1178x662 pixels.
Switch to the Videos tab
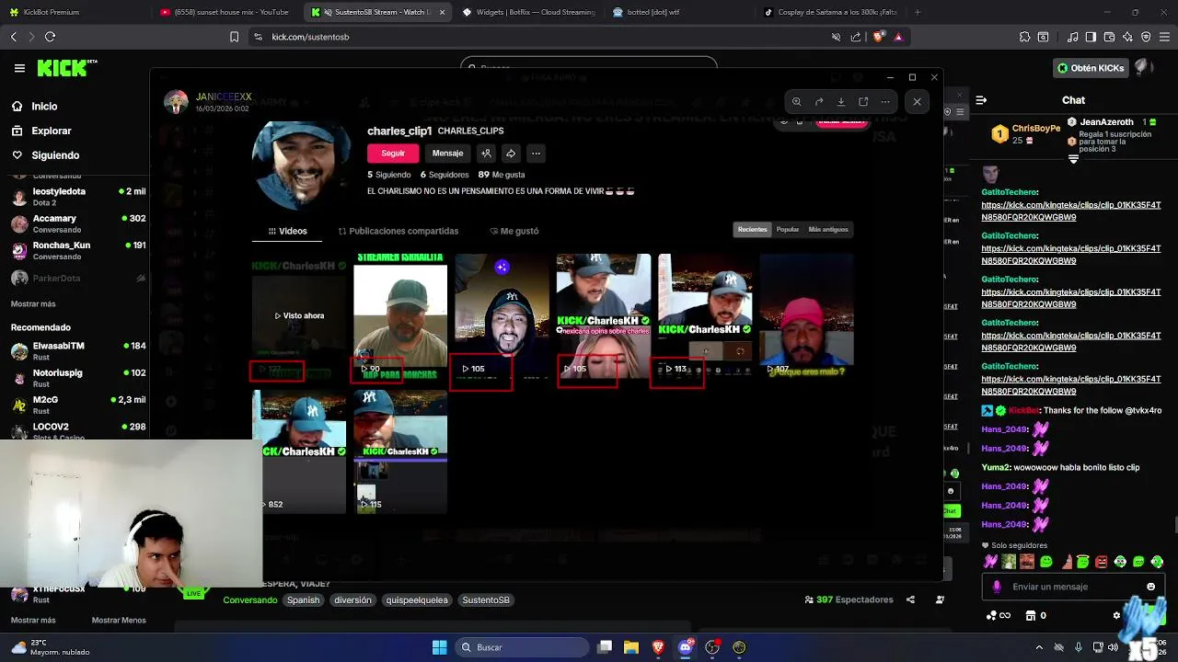(287, 231)
